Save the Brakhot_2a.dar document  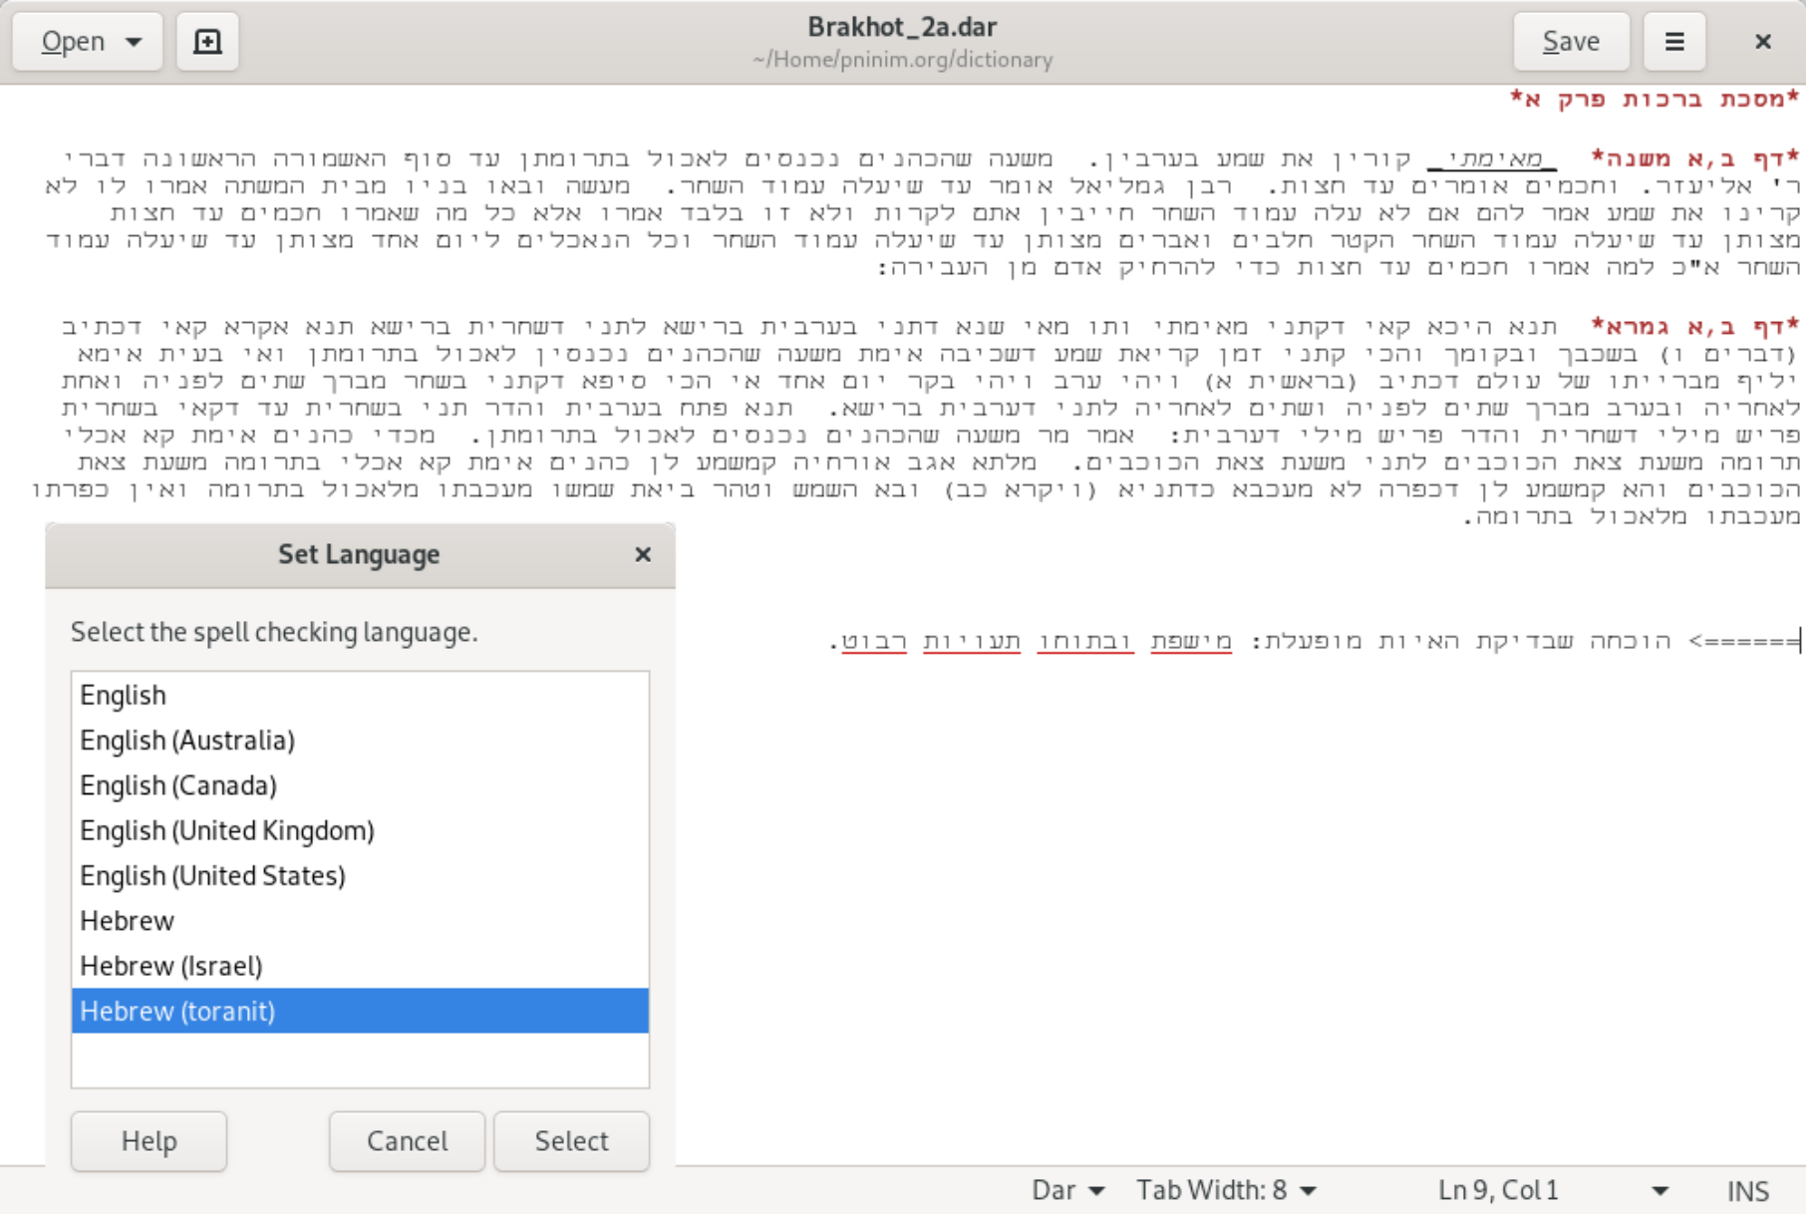[x=1571, y=42]
